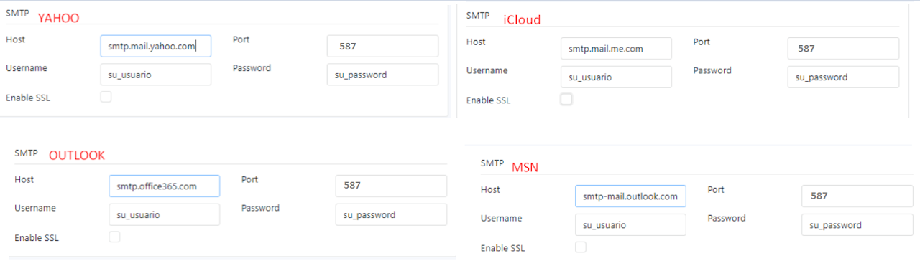The width and height of the screenshot is (920, 266).
Task: Click Host field containing smtp-mail.outlook.com
Action: tap(630, 196)
